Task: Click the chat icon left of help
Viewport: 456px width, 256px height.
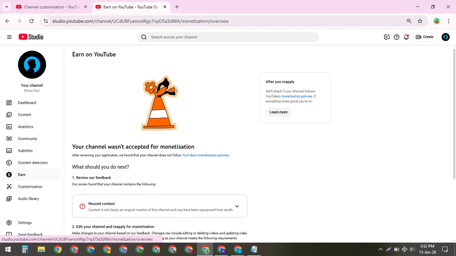Action: 386,37
